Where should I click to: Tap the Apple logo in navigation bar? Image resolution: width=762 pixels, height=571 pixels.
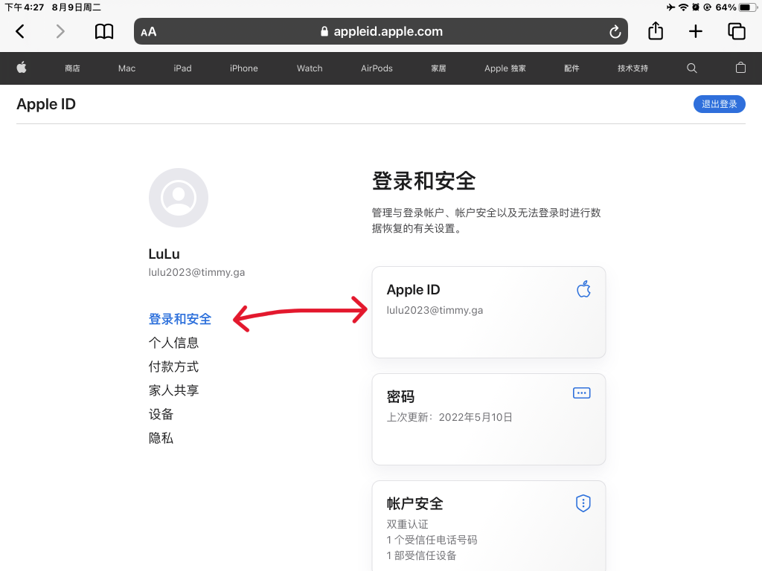point(22,68)
